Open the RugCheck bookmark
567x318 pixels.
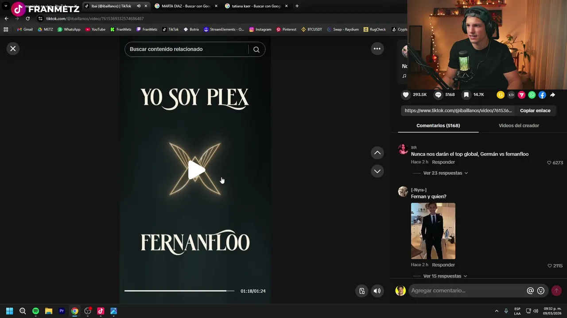375,30
